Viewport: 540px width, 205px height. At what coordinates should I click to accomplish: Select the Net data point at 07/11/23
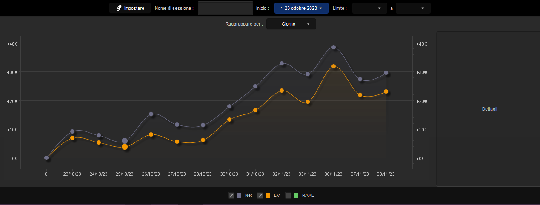coord(360,79)
